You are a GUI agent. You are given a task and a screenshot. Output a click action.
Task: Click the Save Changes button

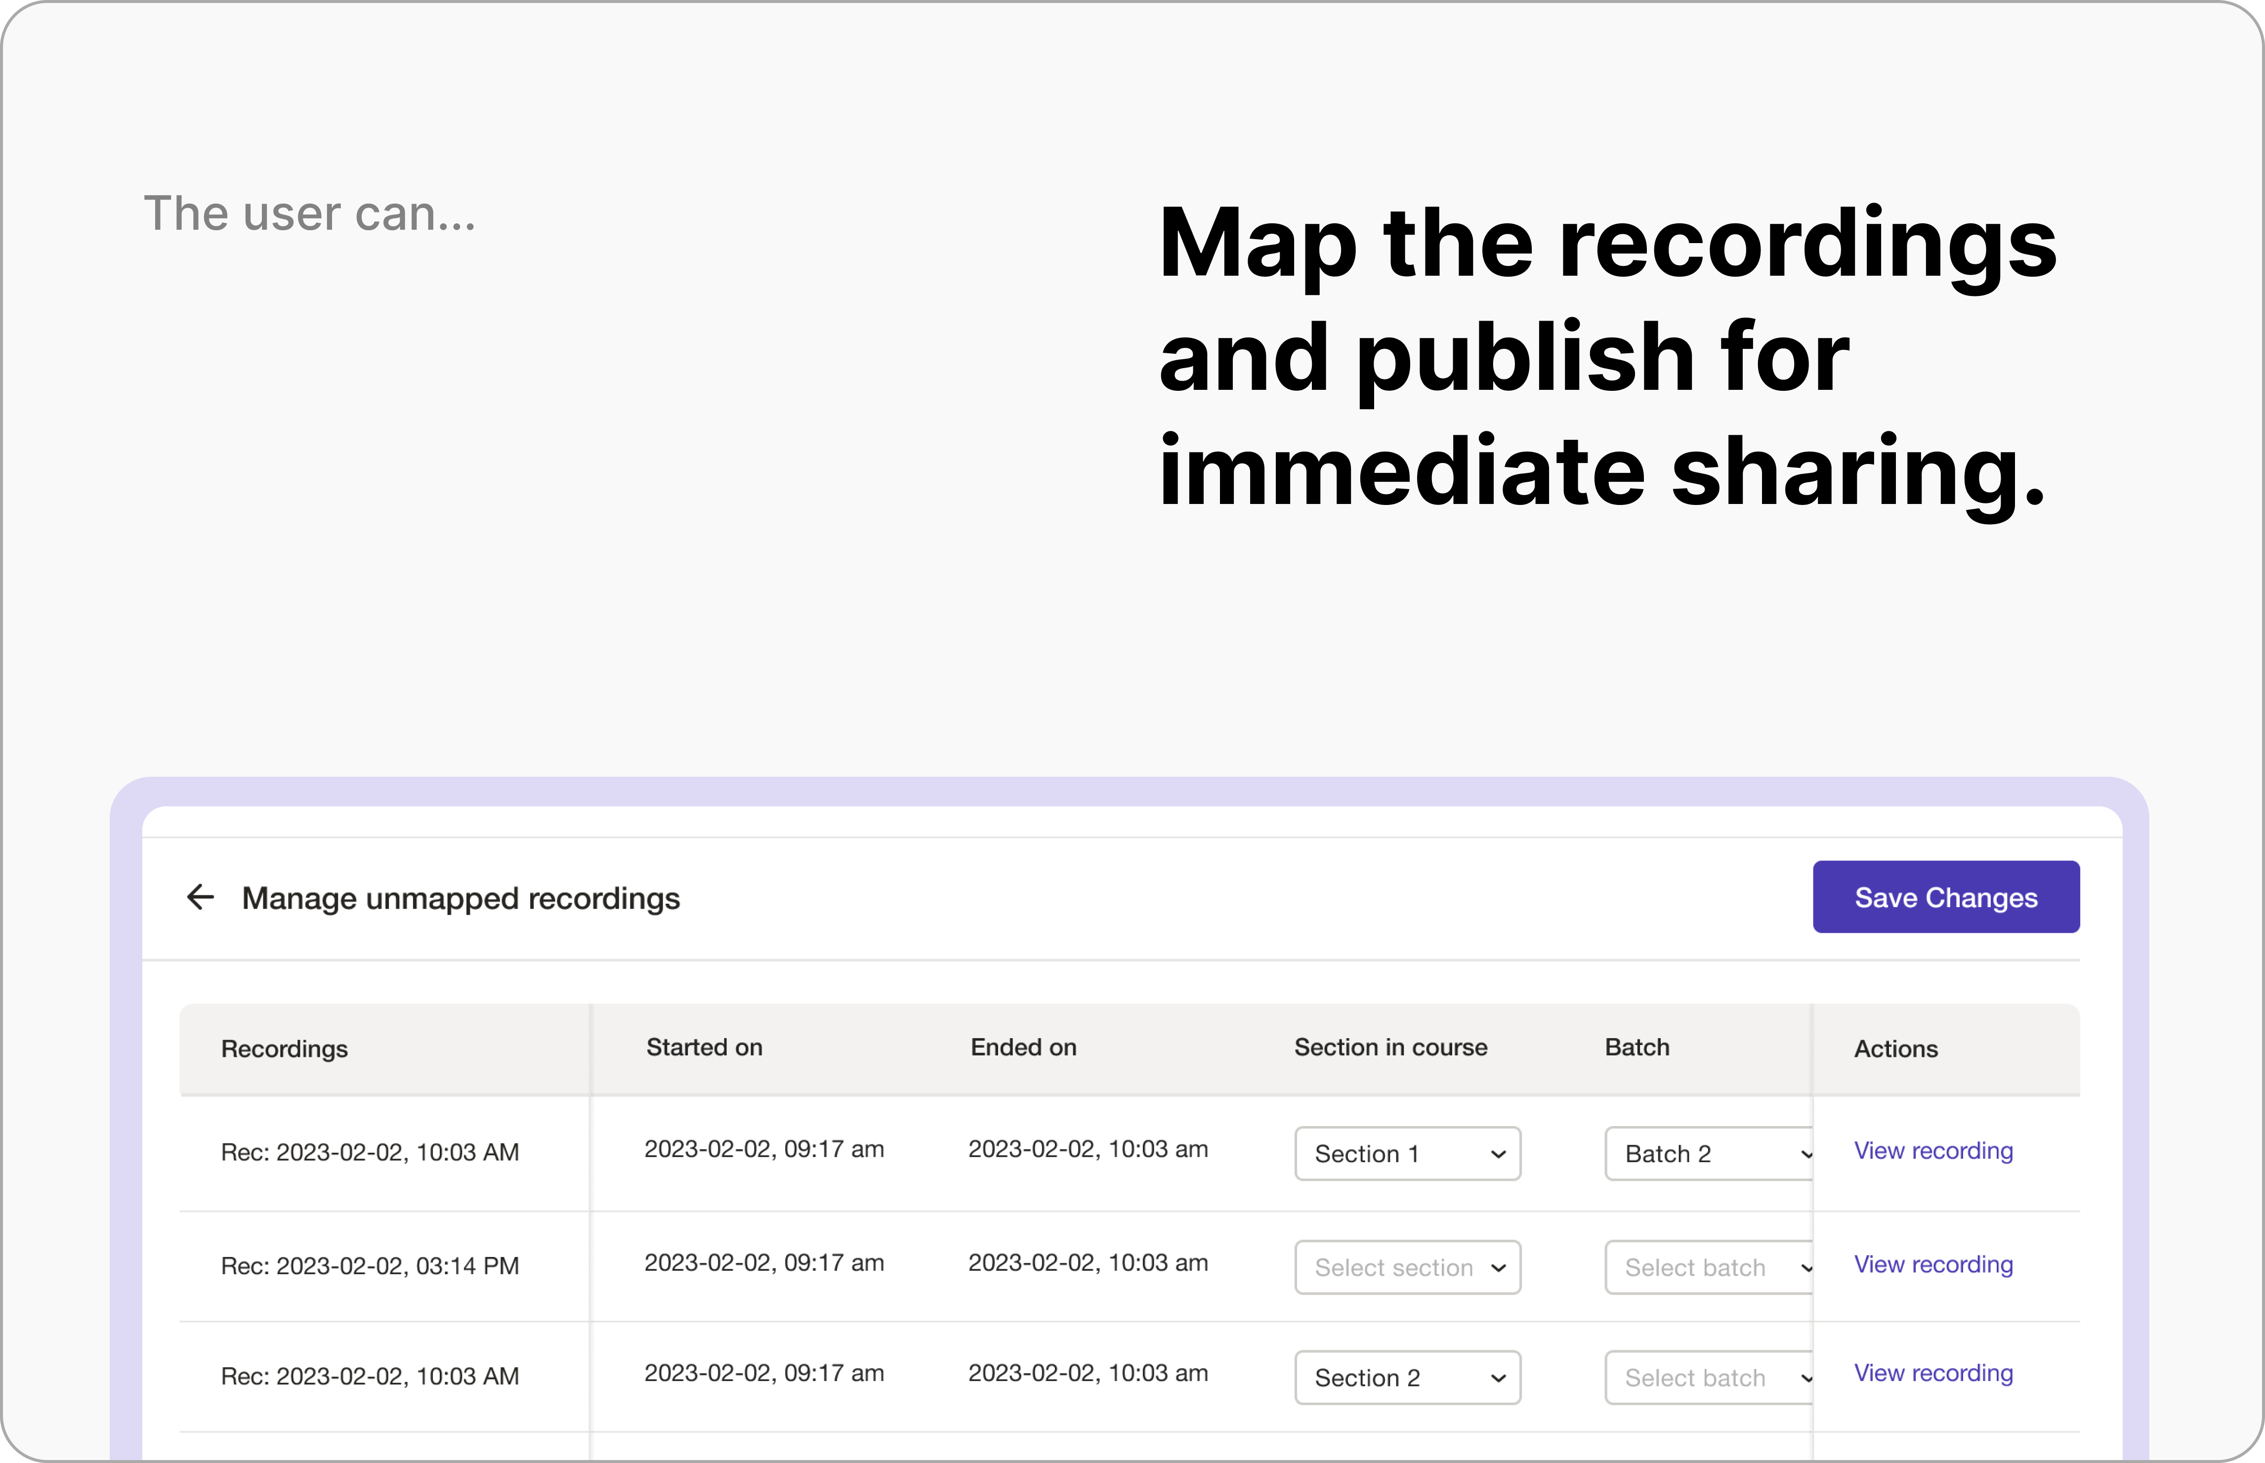pyautogui.click(x=1946, y=897)
